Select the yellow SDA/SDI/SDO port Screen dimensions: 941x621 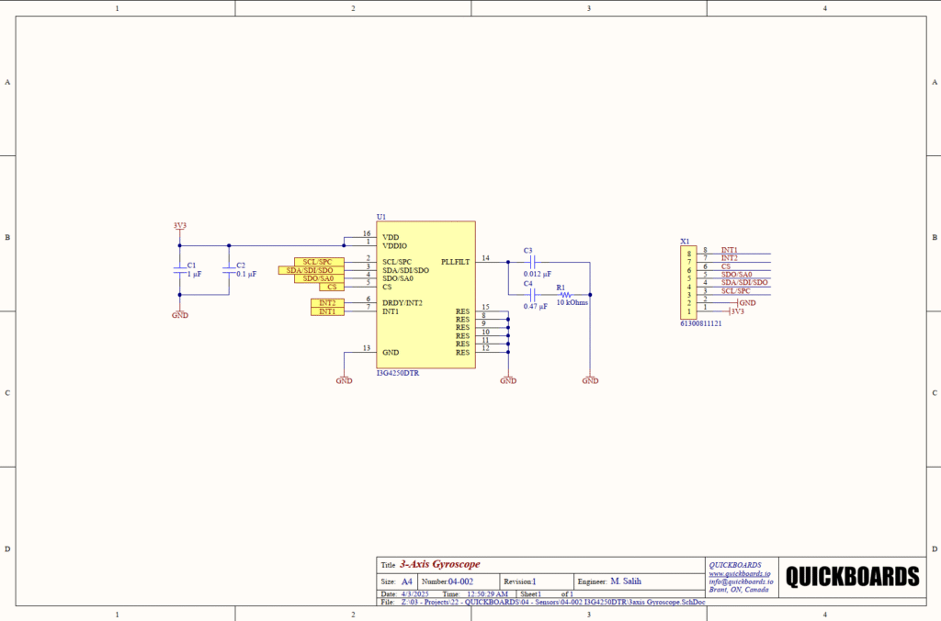coord(311,271)
